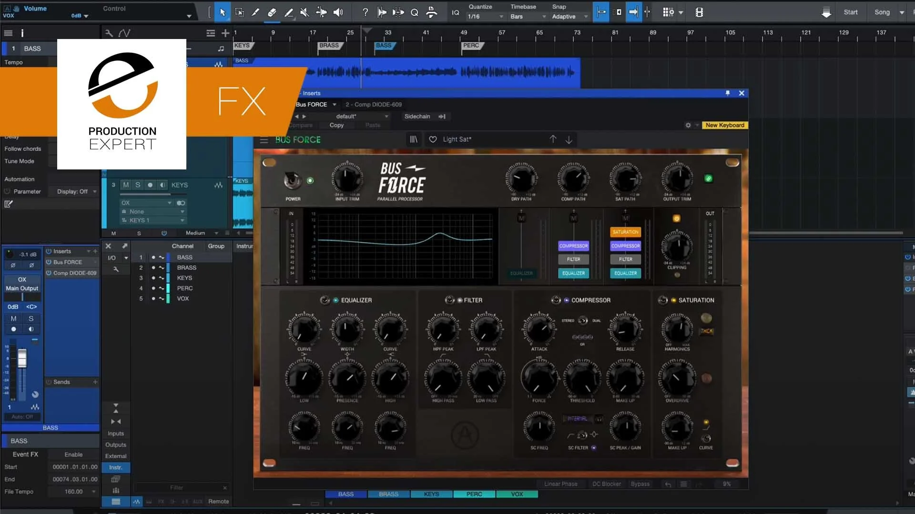915x514 pixels.
Task: Load the next preset with the down arrow
Action: [569, 139]
